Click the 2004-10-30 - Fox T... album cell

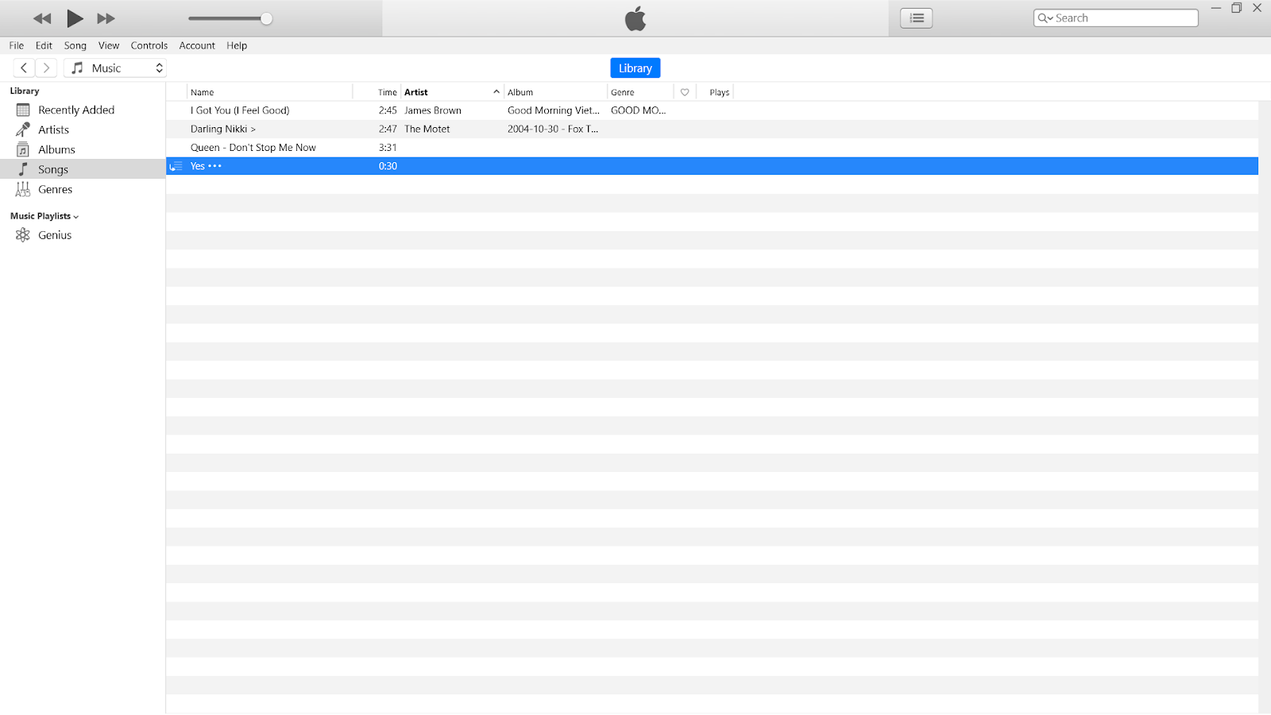point(553,129)
